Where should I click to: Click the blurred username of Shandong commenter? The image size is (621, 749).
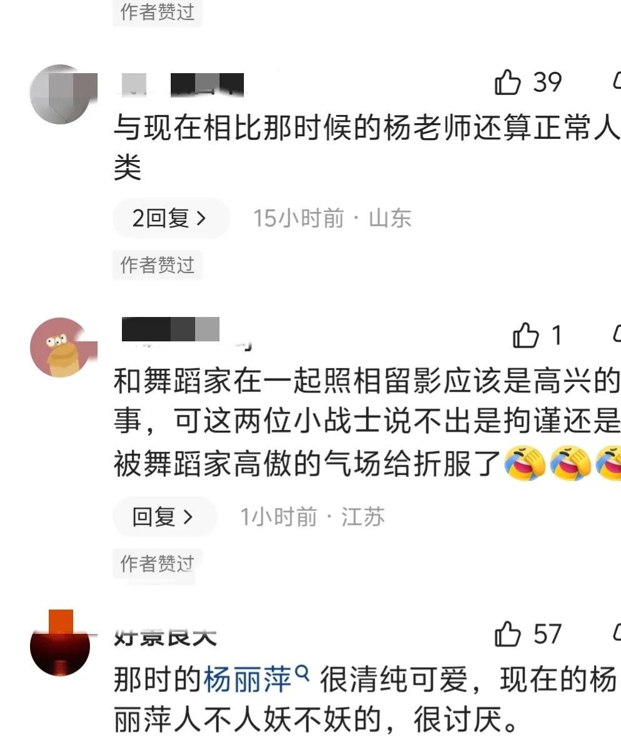[x=183, y=85]
